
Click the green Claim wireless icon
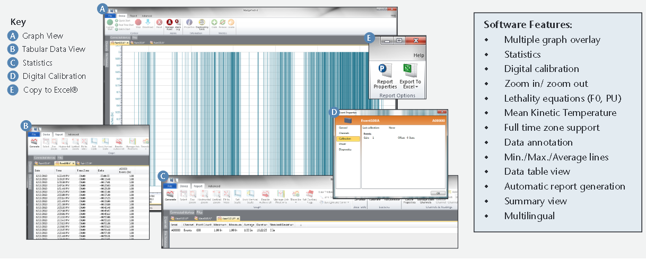coord(214,23)
